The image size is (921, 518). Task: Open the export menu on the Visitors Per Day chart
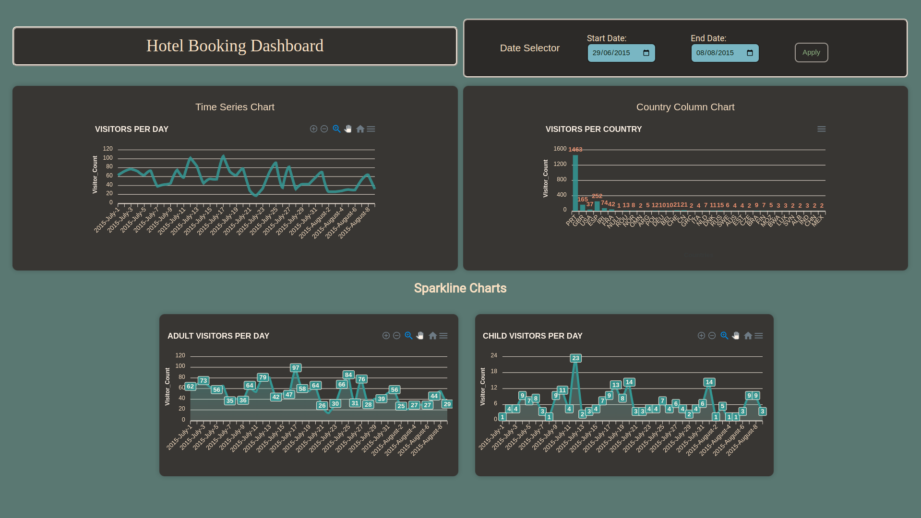click(x=371, y=129)
